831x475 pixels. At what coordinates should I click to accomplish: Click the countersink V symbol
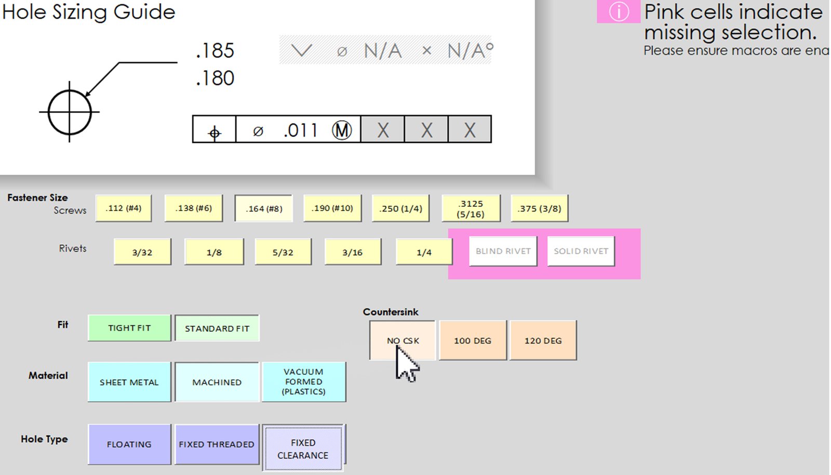pos(301,50)
